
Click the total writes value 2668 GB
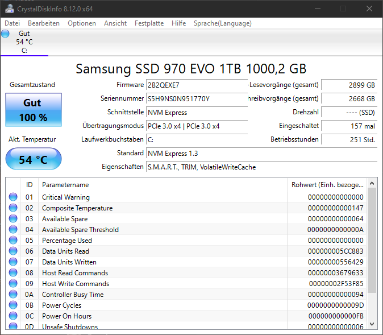click(x=349, y=99)
